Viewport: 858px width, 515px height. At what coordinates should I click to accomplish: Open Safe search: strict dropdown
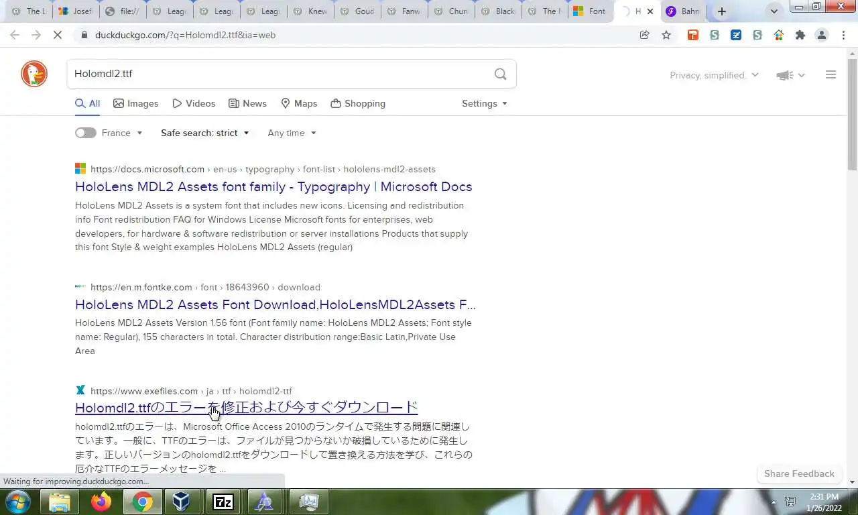tap(204, 133)
